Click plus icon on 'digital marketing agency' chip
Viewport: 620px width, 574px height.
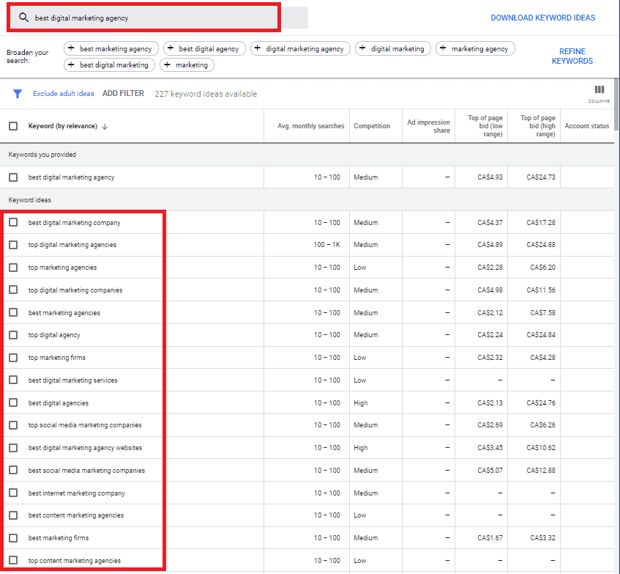tap(258, 48)
